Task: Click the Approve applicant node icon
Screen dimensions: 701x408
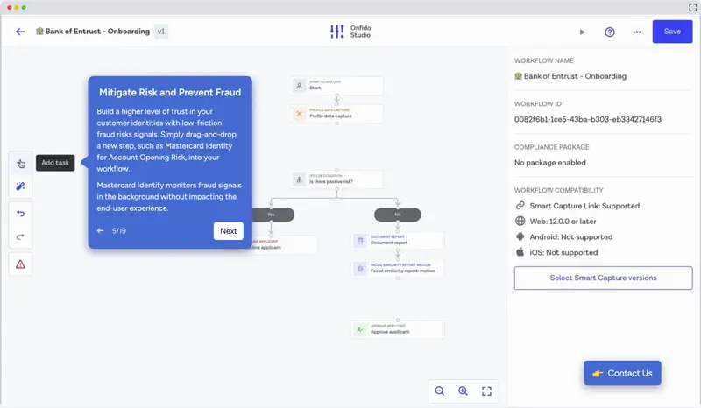Action: (360, 330)
